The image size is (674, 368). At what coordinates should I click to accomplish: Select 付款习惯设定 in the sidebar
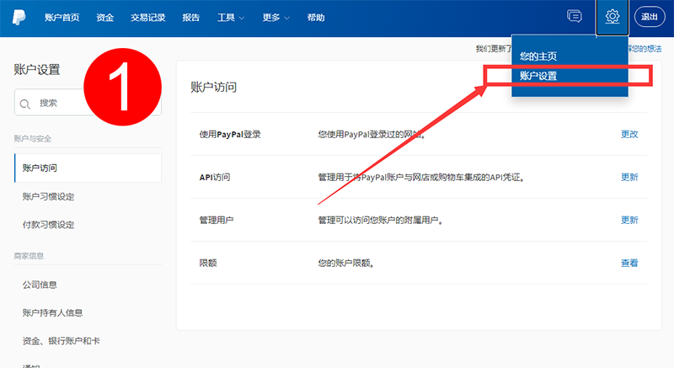click(49, 225)
